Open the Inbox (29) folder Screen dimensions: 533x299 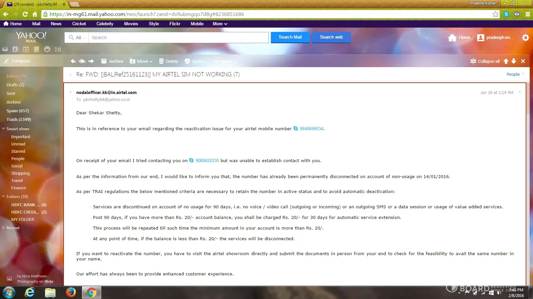(x=17, y=76)
